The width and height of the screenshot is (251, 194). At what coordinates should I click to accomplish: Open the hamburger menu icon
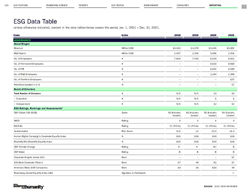pyautogui.click(x=245, y=5)
